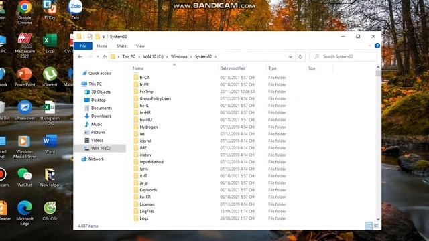Select Videos in navigation pane
Viewport: 429px width, 241px height.
97,140
